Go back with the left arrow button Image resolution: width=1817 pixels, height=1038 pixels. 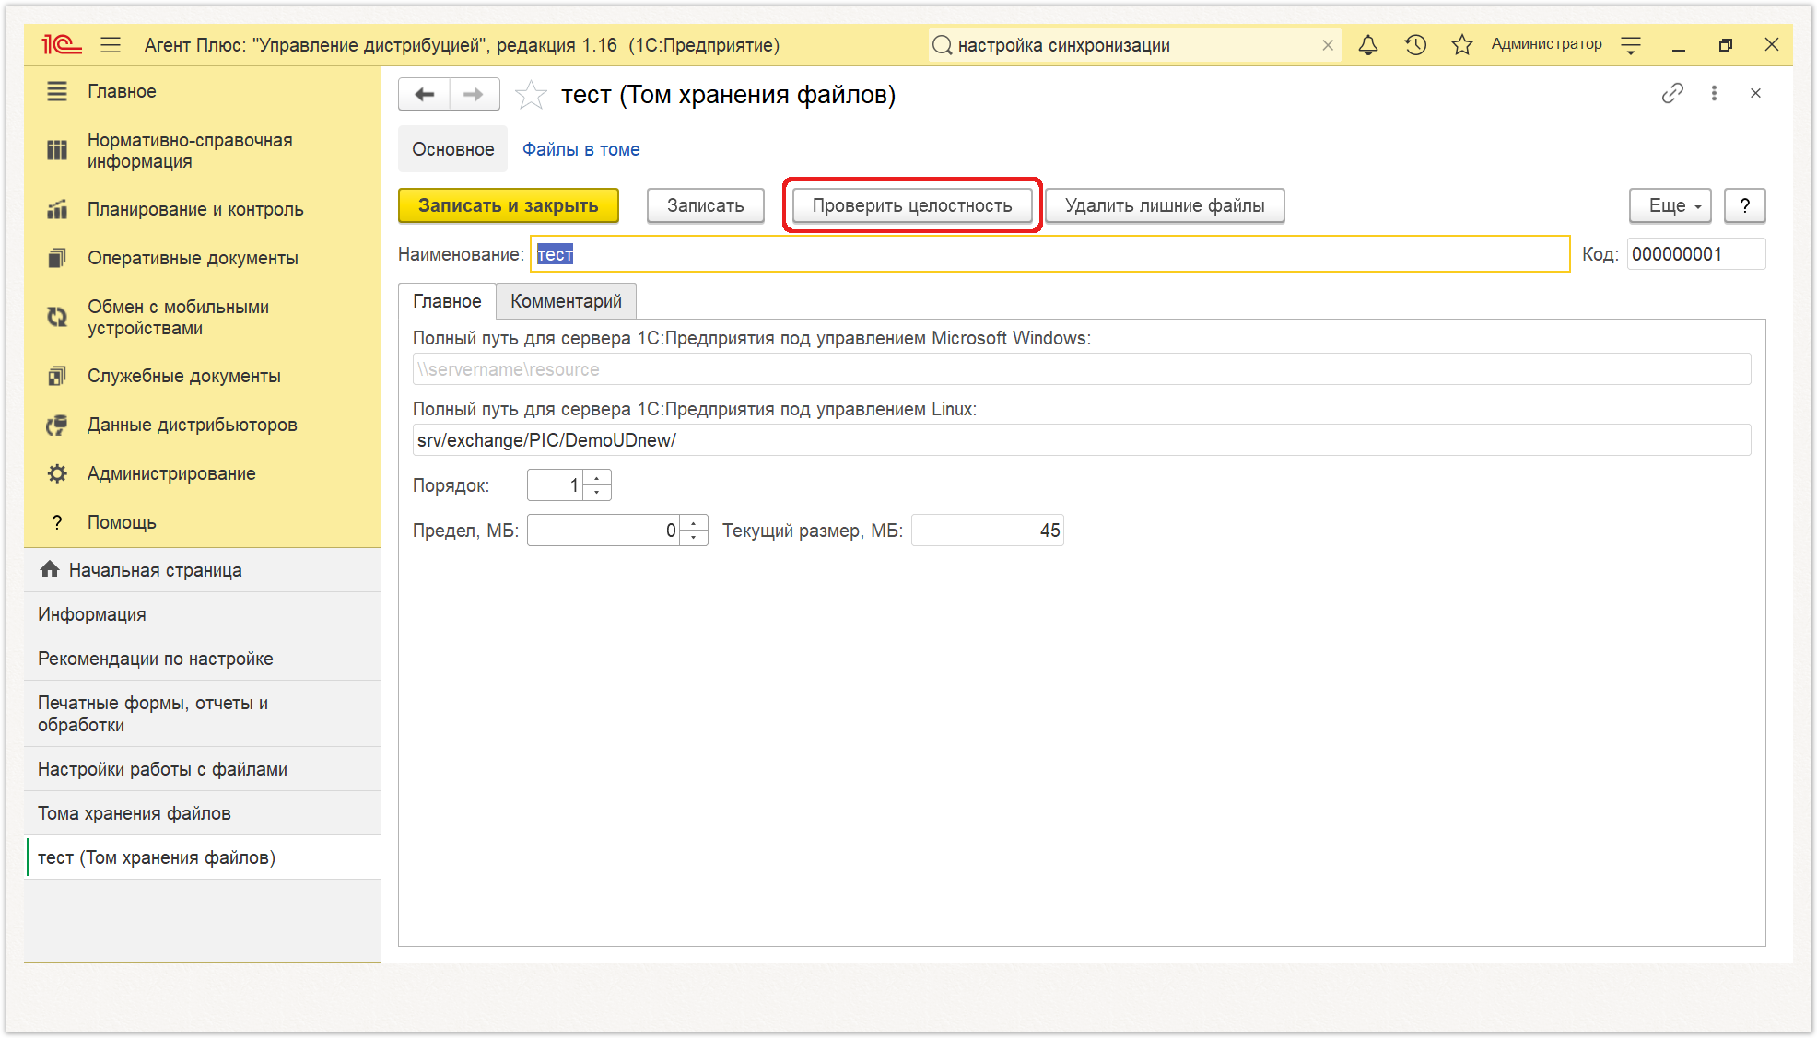pyautogui.click(x=425, y=94)
